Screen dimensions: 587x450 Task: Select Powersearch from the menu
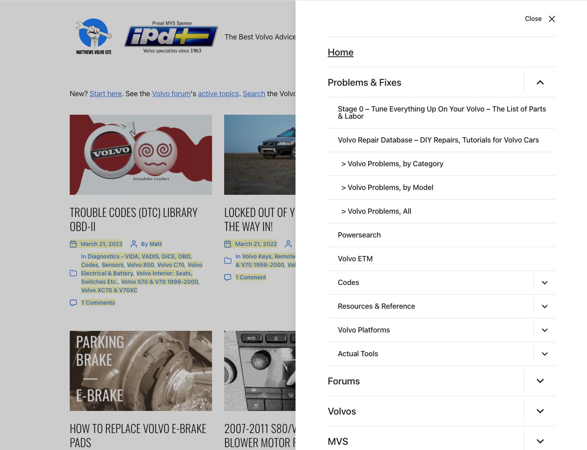[x=359, y=235]
